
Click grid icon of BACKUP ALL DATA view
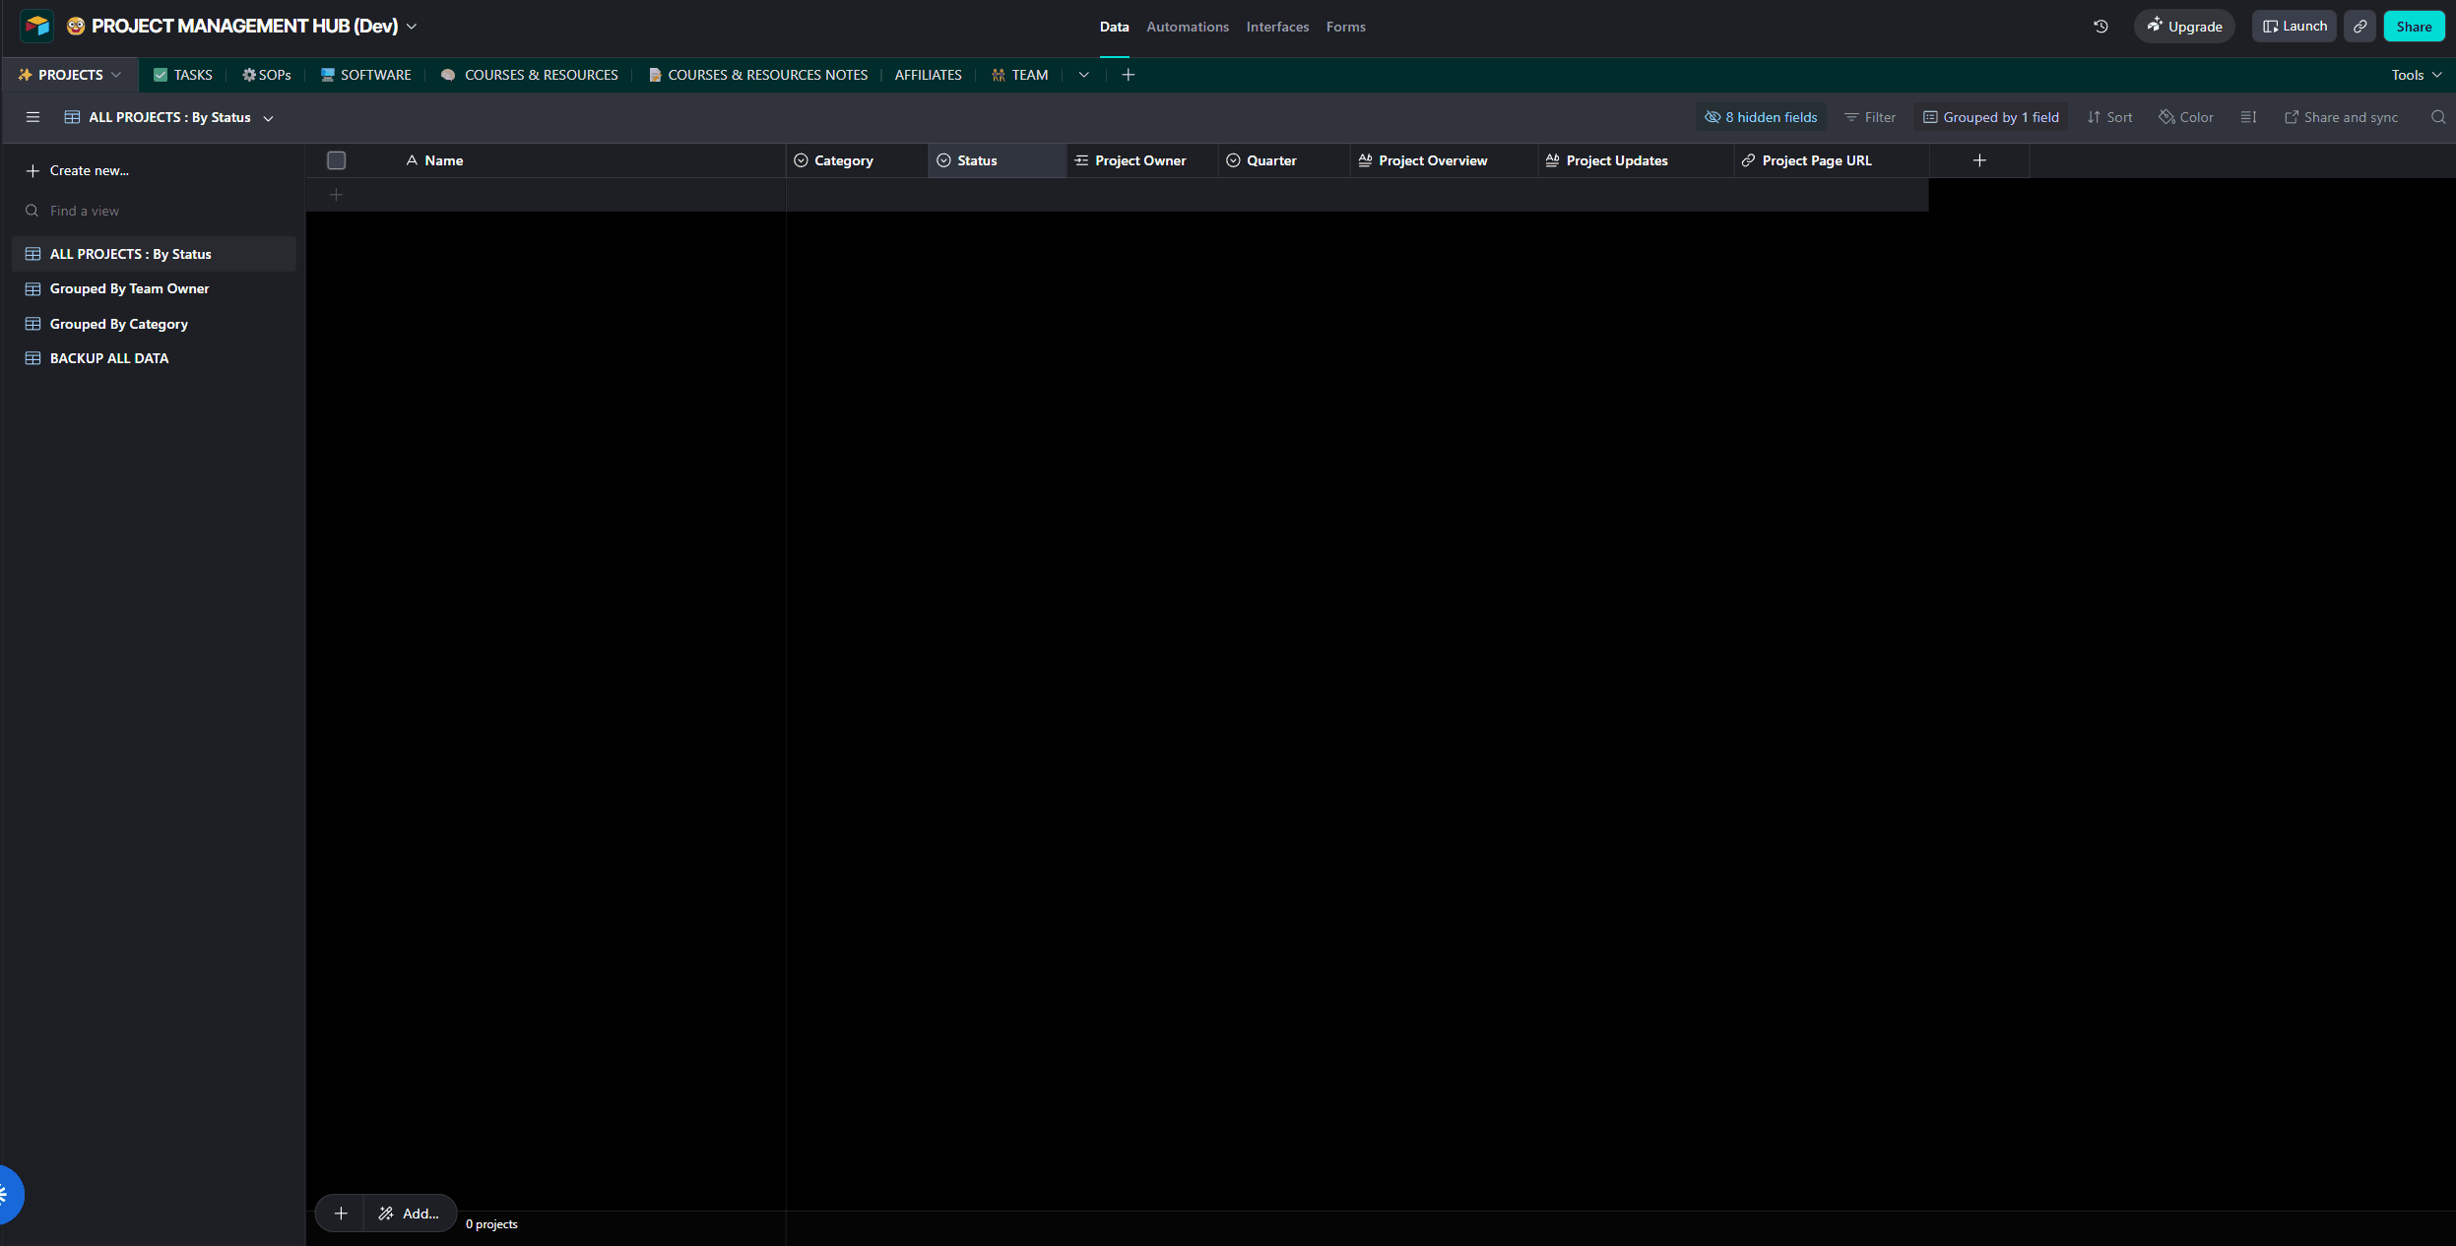pyautogui.click(x=32, y=358)
